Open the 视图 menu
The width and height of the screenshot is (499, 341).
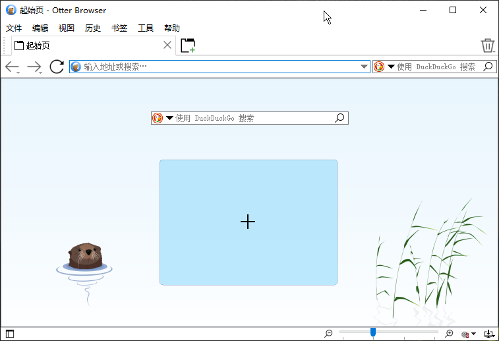tap(67, 28)
